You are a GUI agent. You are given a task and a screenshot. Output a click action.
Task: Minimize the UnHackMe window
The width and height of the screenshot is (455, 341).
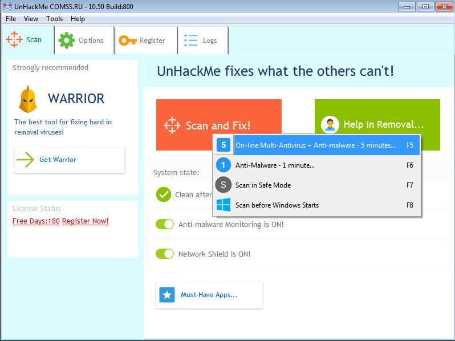[x=407, y=6]
